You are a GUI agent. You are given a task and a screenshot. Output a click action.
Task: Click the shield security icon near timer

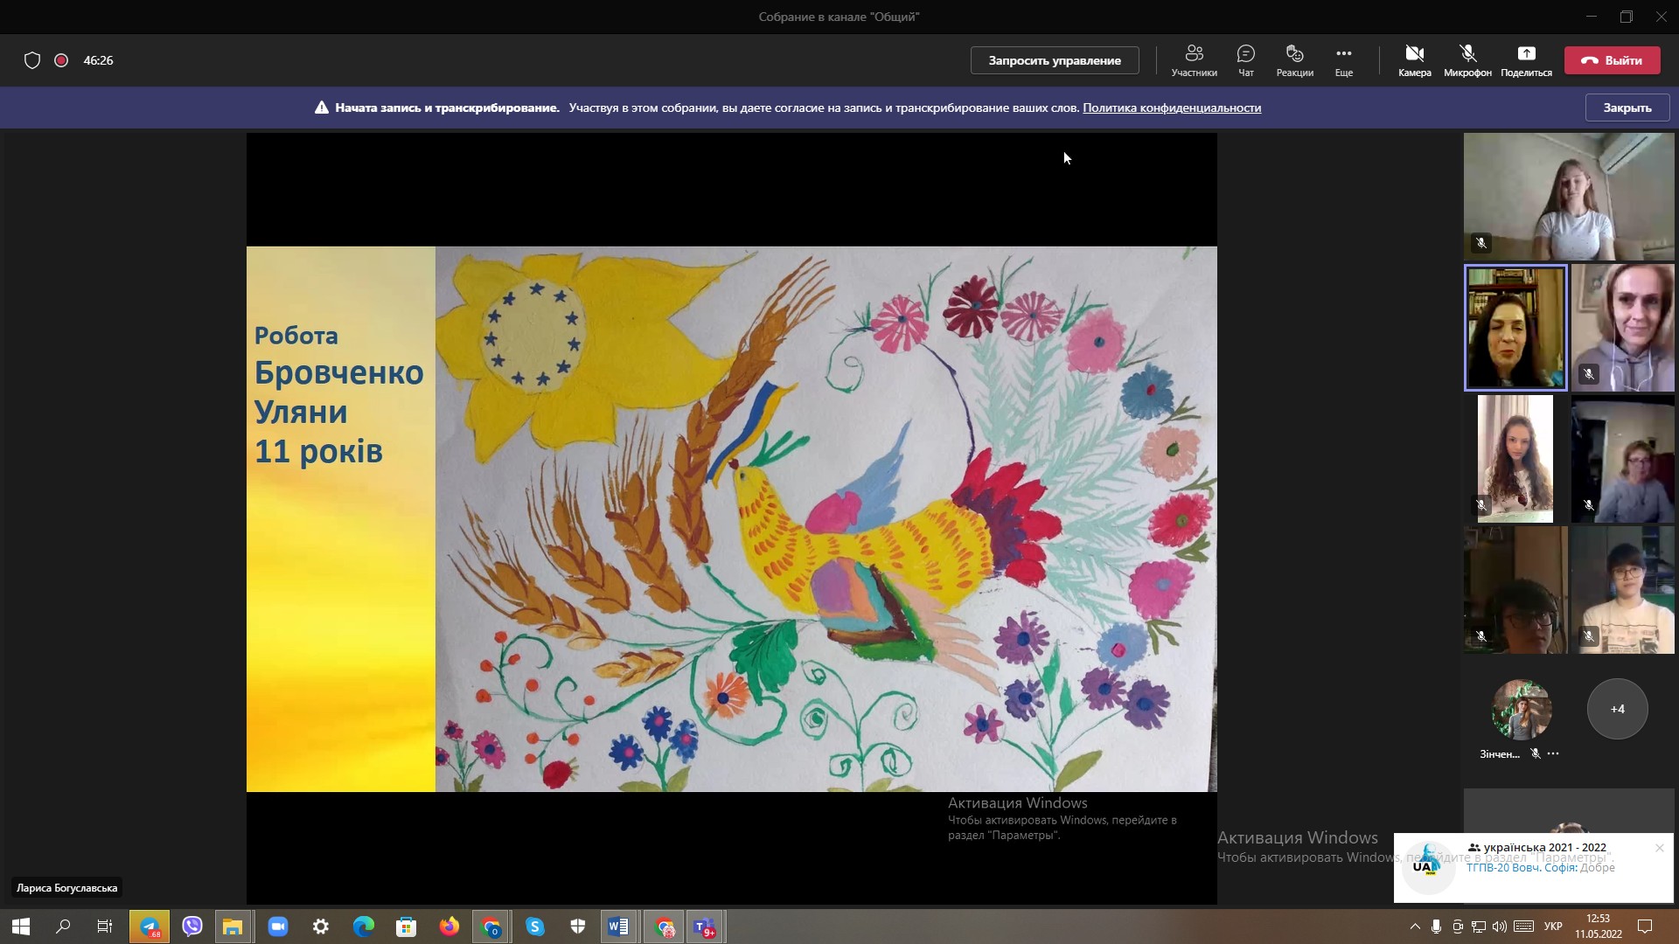click(x=32, y=60)
